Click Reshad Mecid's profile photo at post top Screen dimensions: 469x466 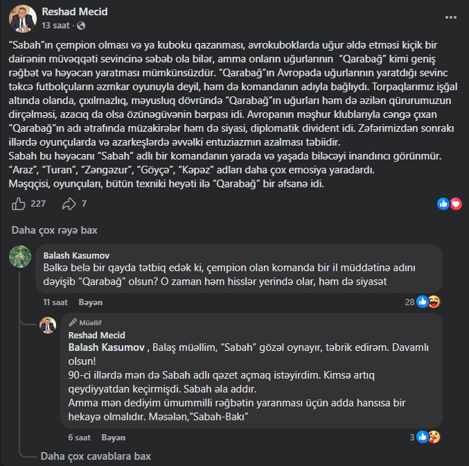pyautogui.click(x=23, y=18)
